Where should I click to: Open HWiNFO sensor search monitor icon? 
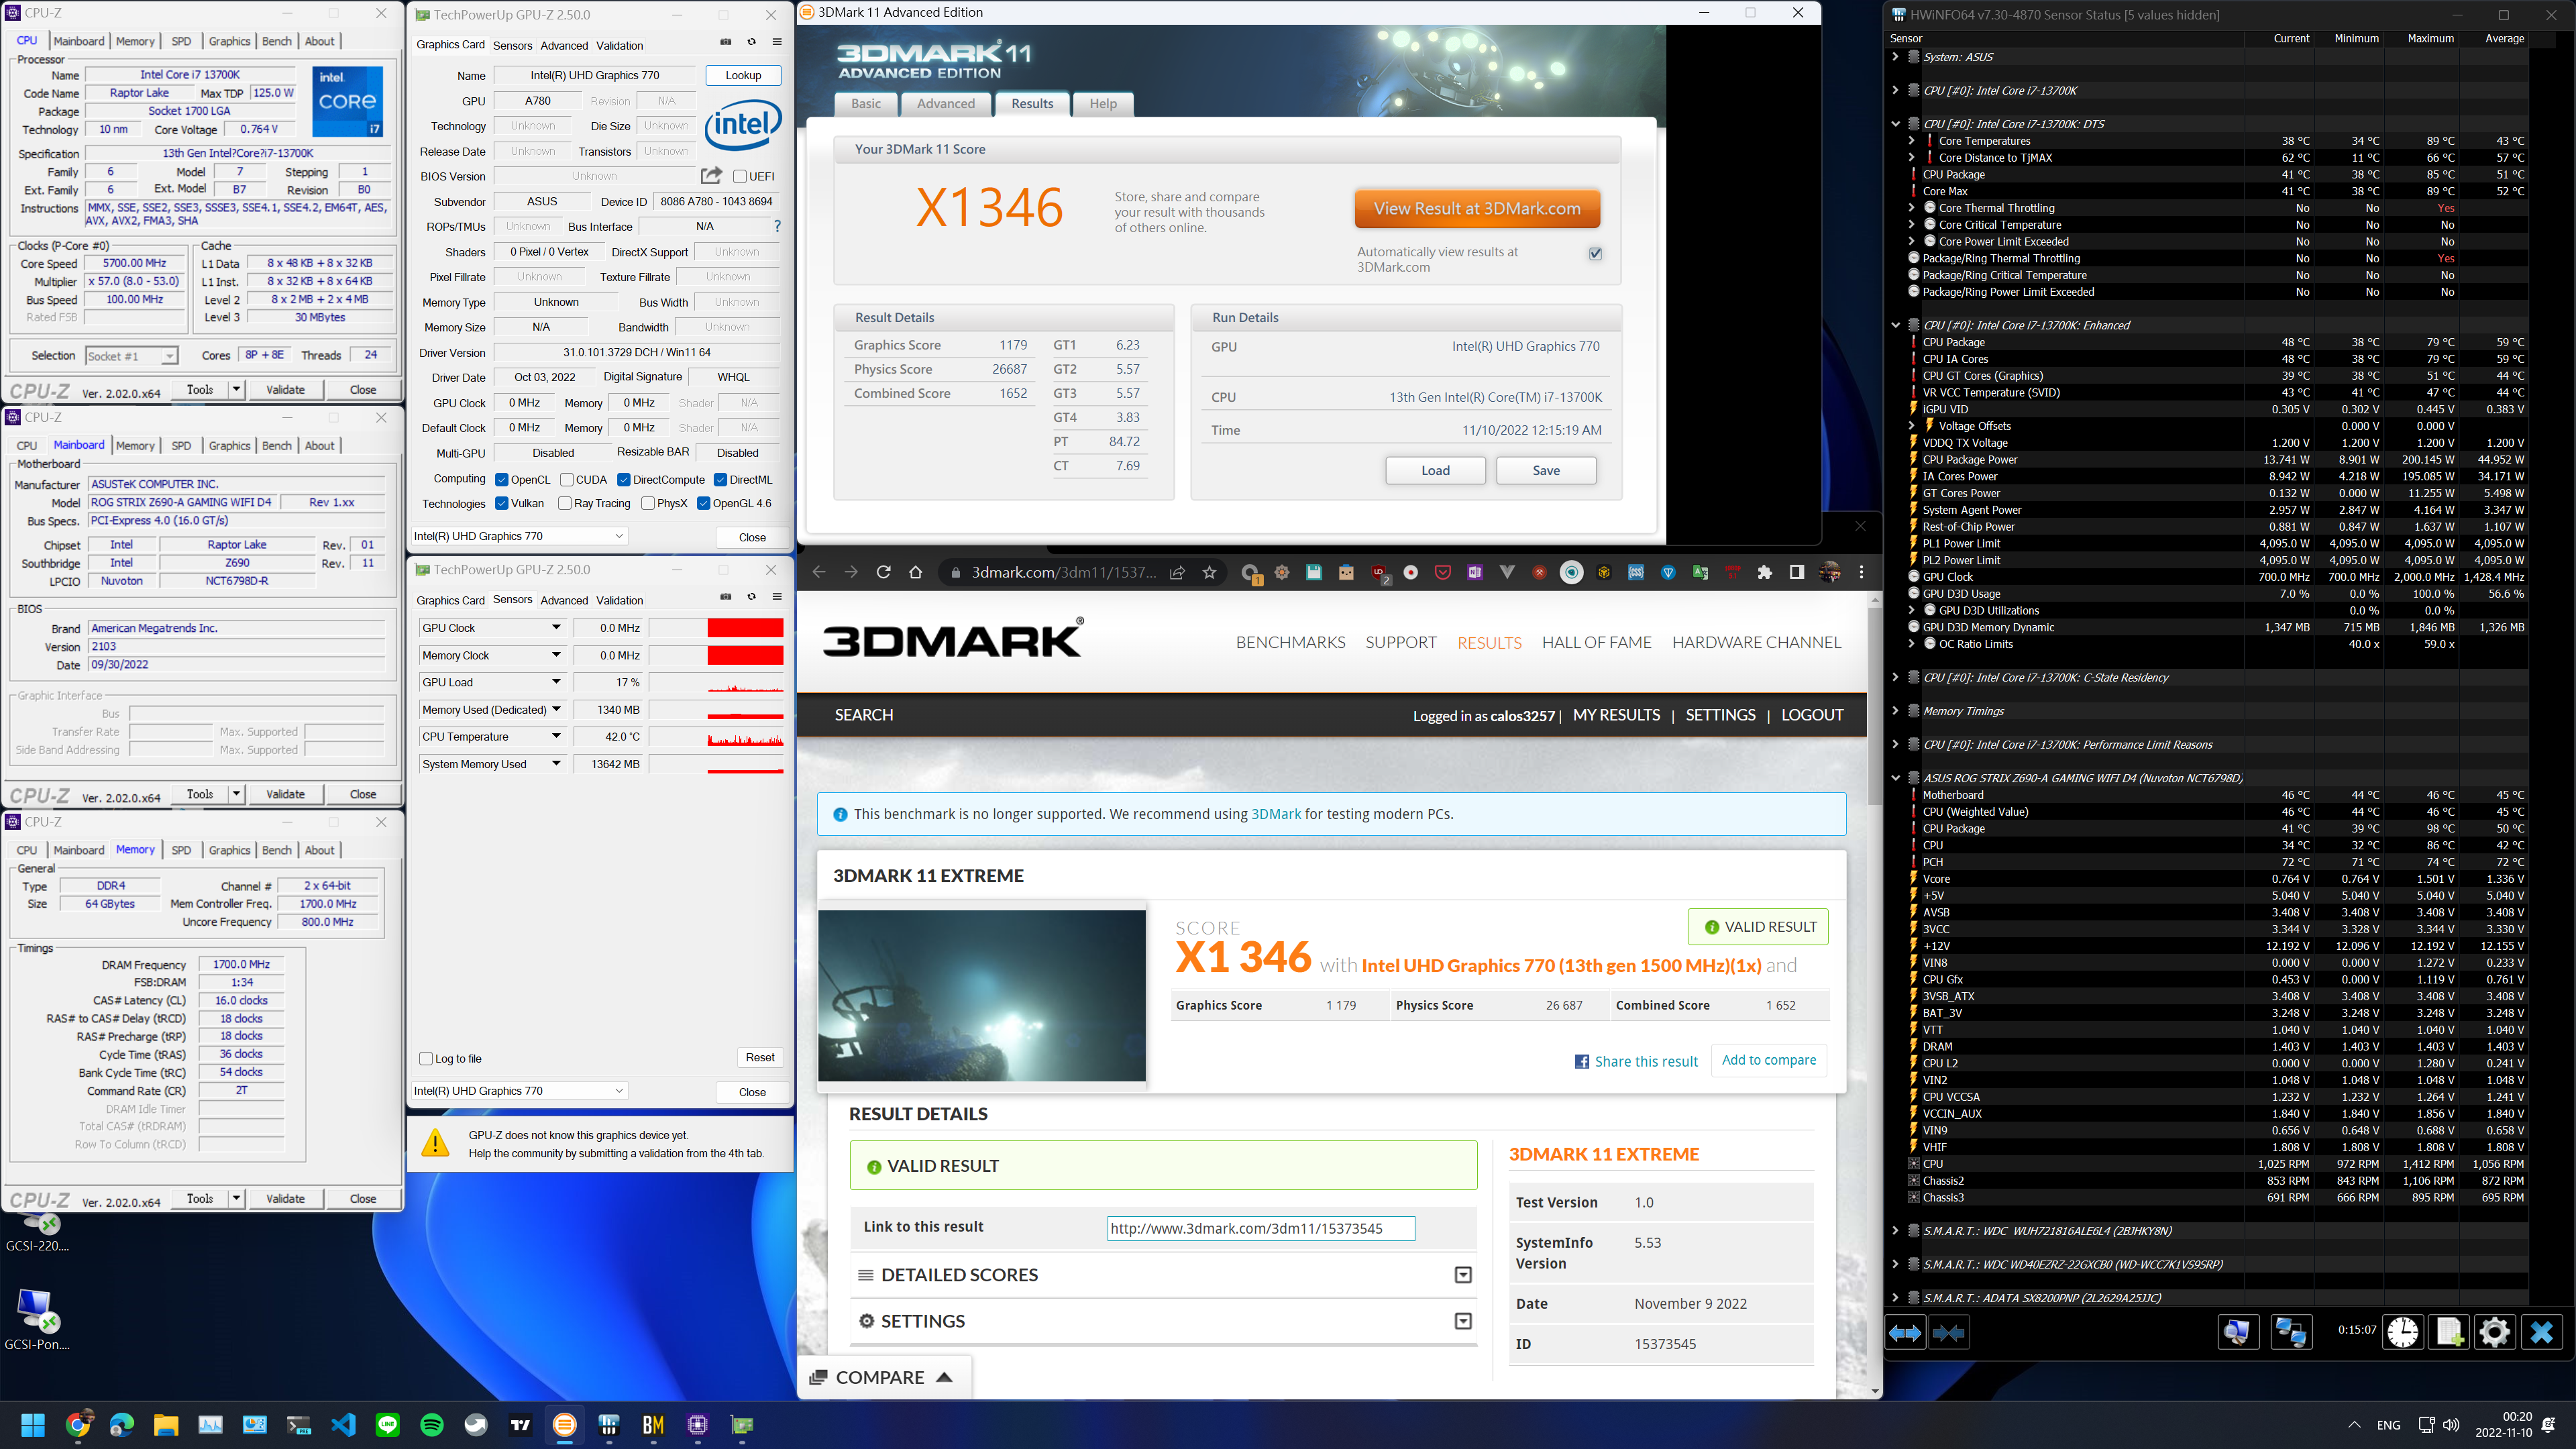(x=2238, y=1332)
